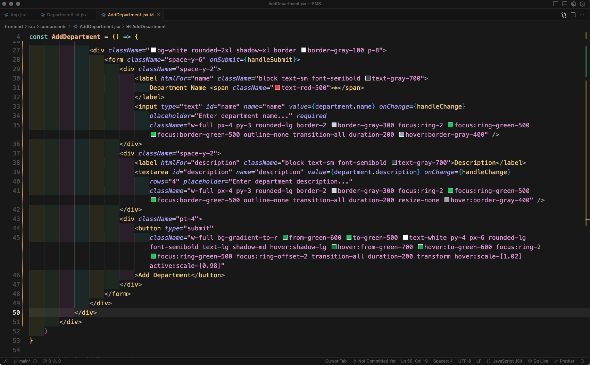The image size is (590, 365).
Task: Change file encoding UTF-8
Action: 464,361
